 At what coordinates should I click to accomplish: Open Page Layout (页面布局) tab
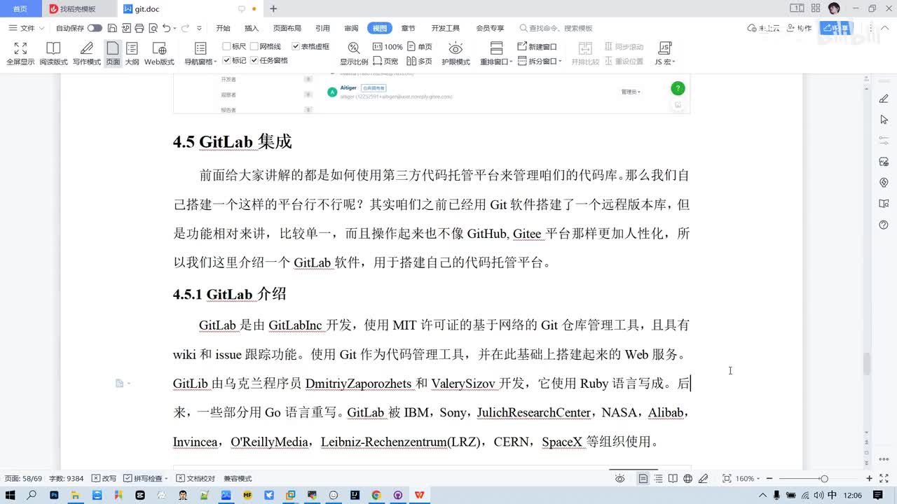pos(287,28)
